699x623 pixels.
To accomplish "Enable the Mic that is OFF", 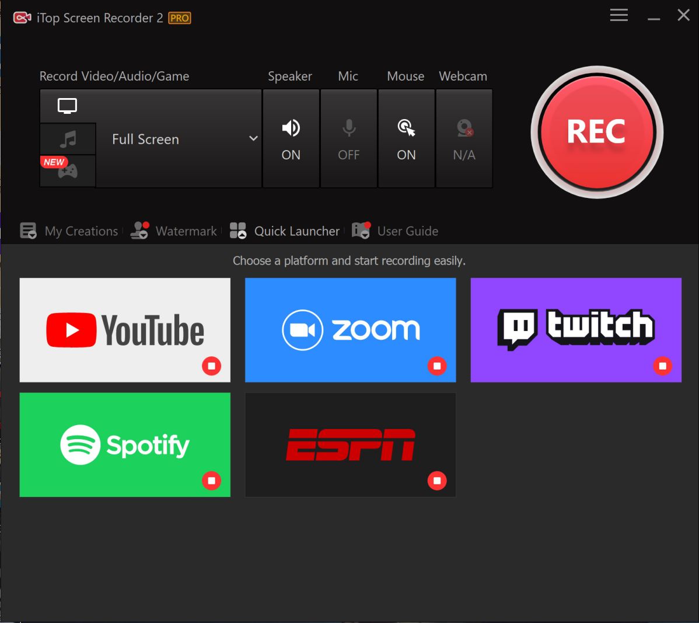I will click(x=348, y=138).
